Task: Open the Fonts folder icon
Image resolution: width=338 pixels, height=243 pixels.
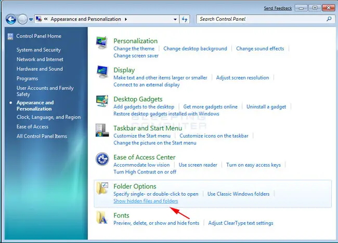Action: point(102,218)
